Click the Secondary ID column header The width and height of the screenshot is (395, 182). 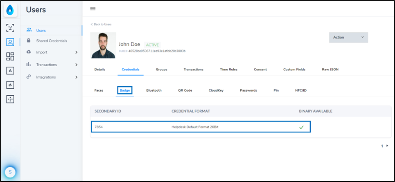pos(108,111)
